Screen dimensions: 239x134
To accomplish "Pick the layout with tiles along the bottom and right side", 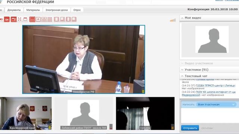I will 62,19.
